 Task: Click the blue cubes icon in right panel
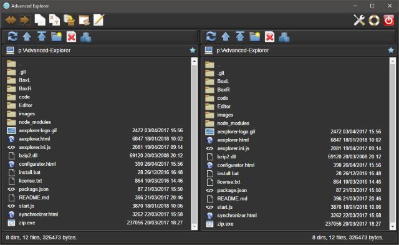click(284, 37)
